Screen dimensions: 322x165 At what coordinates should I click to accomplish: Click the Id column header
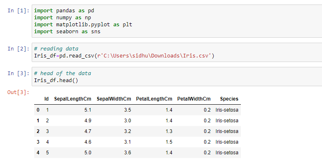(47, 99)
